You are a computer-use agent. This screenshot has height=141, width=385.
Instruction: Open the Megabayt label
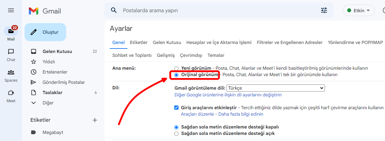coord(53,132)
